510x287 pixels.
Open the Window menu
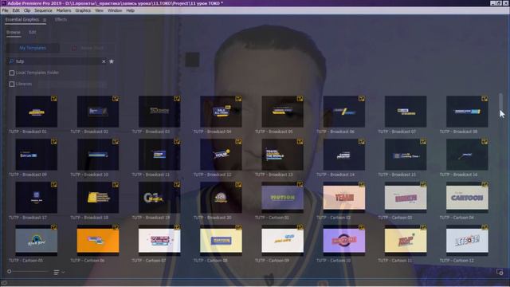(115, 10)
